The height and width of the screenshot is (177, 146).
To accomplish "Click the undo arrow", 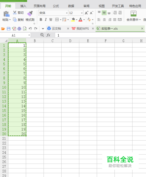I will click(x=30, y=29).
